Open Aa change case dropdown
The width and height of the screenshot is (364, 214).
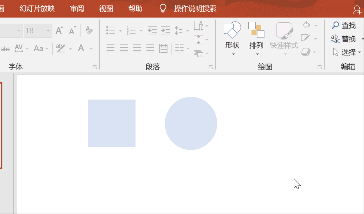pos(41,48)
